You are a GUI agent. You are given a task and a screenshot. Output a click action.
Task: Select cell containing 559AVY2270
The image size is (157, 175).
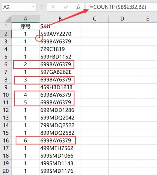click(x=60, y=34)
